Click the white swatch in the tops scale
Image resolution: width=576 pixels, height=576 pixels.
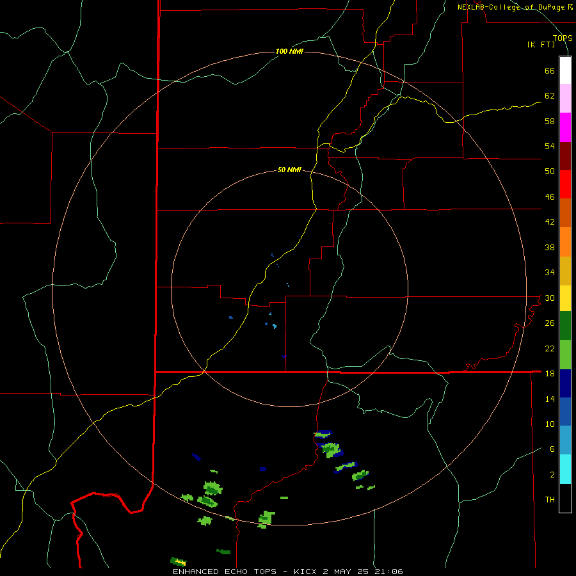[565, 70]
